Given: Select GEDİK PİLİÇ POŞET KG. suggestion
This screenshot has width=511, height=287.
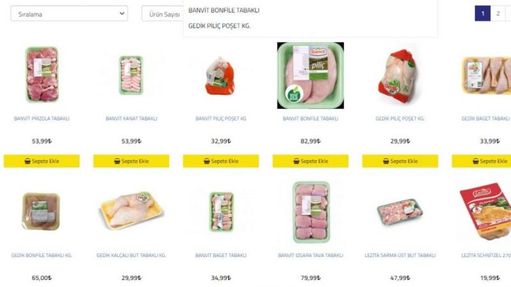Looking at the screenshot, I should click(x=219, y=26).
